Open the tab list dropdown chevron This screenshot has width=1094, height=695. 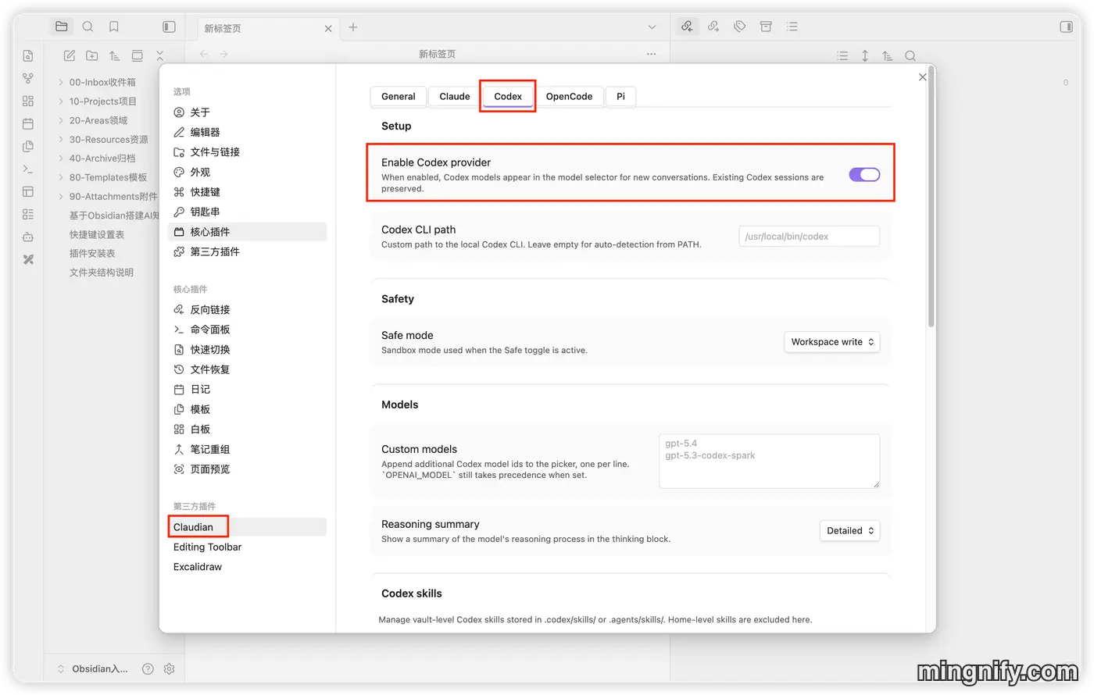click(652, 27)
